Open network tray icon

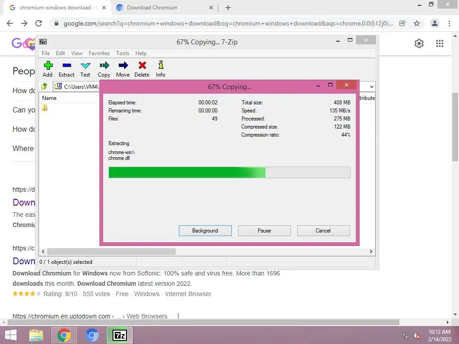point(406,335)
